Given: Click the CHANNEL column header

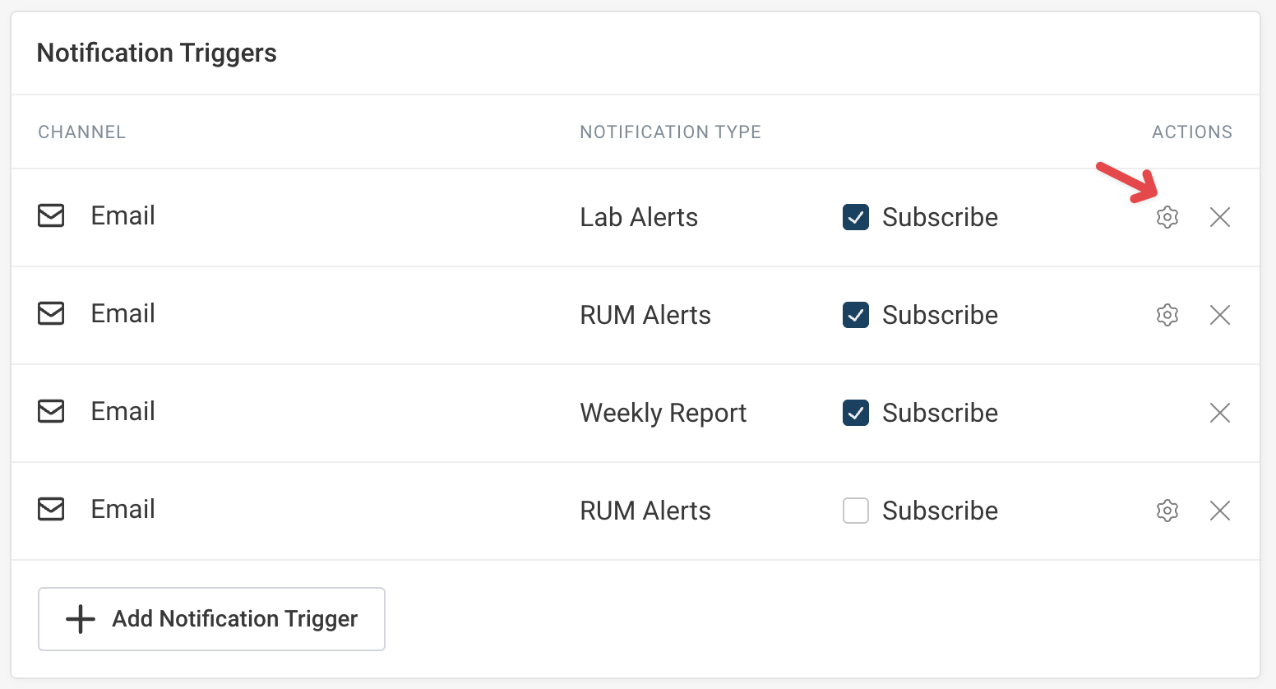Looking at the screenshot, I should (x=81, y=132).
